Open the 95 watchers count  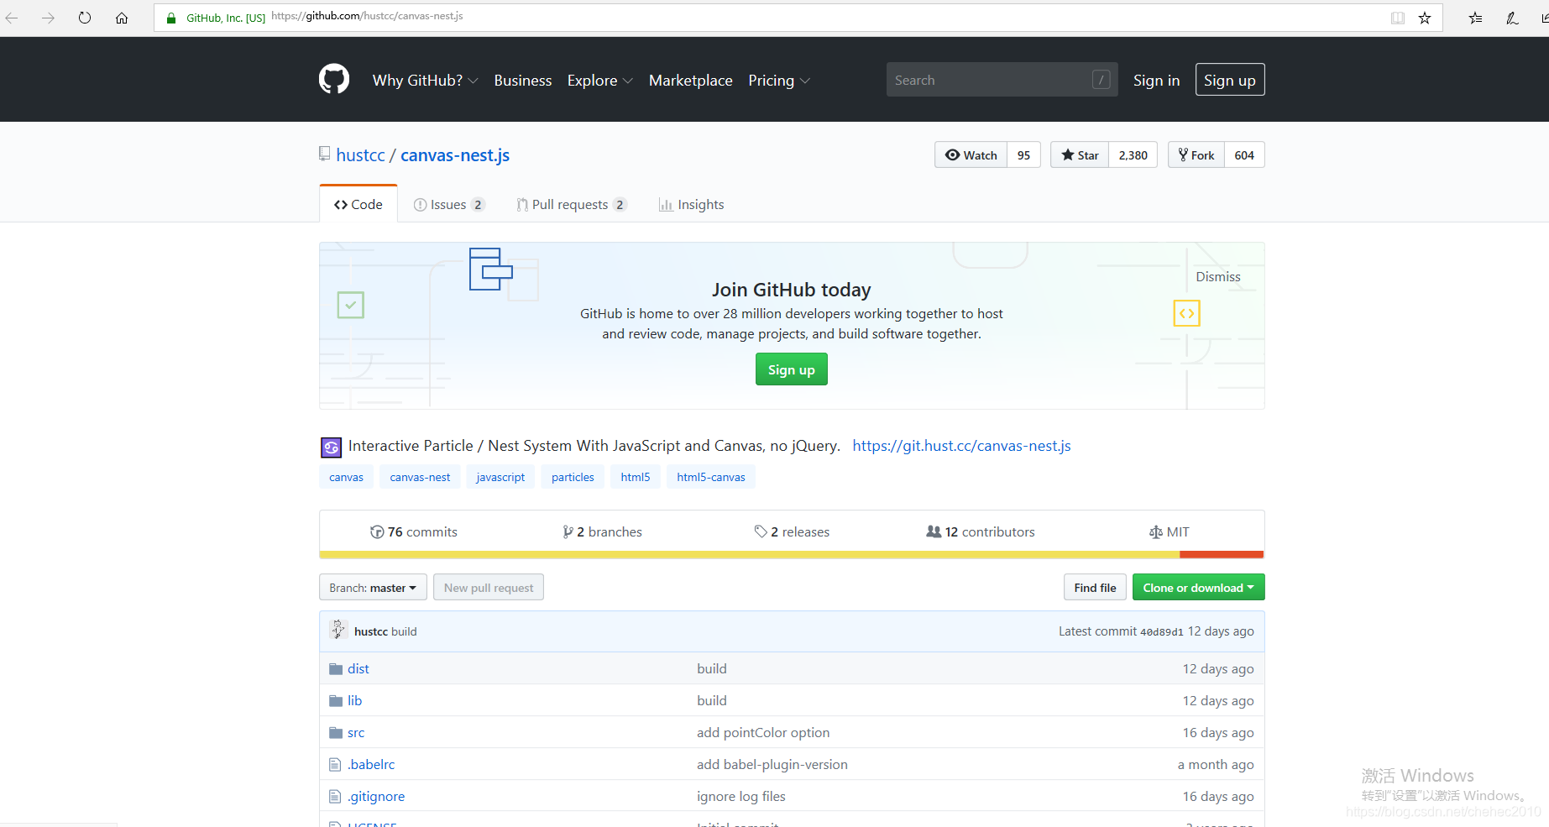(1024, 155)
